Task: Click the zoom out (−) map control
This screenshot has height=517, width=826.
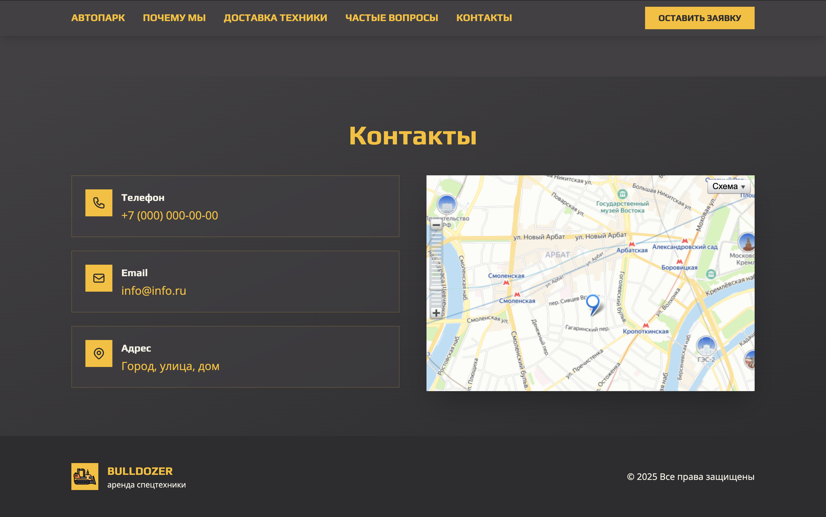Action: [437, 226]
